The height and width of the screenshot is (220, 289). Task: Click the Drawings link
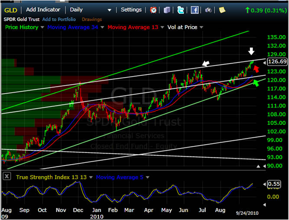(x=91, y=19)
